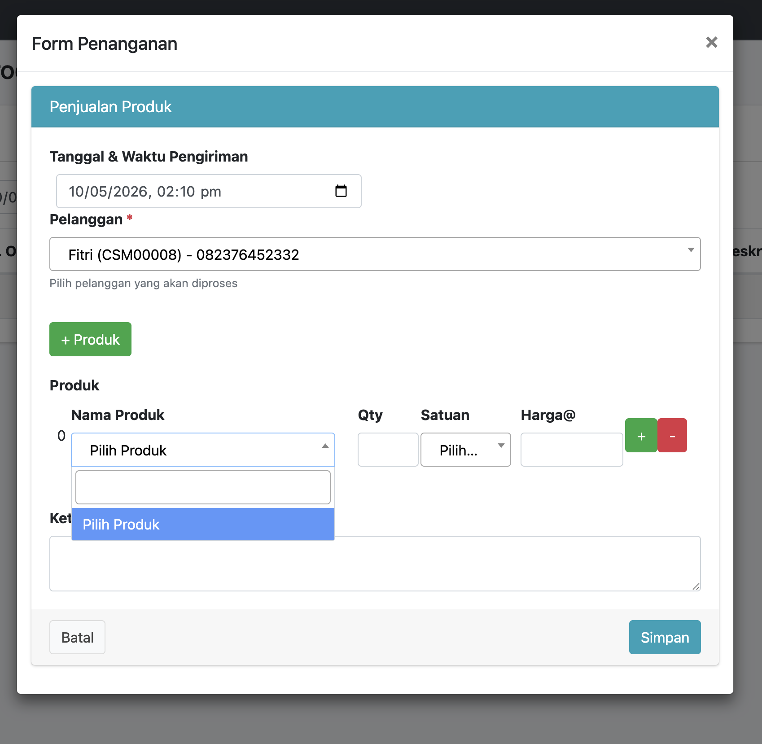Add a row with green plus button
Screen dimensions: 762x744
click(641, 435)
